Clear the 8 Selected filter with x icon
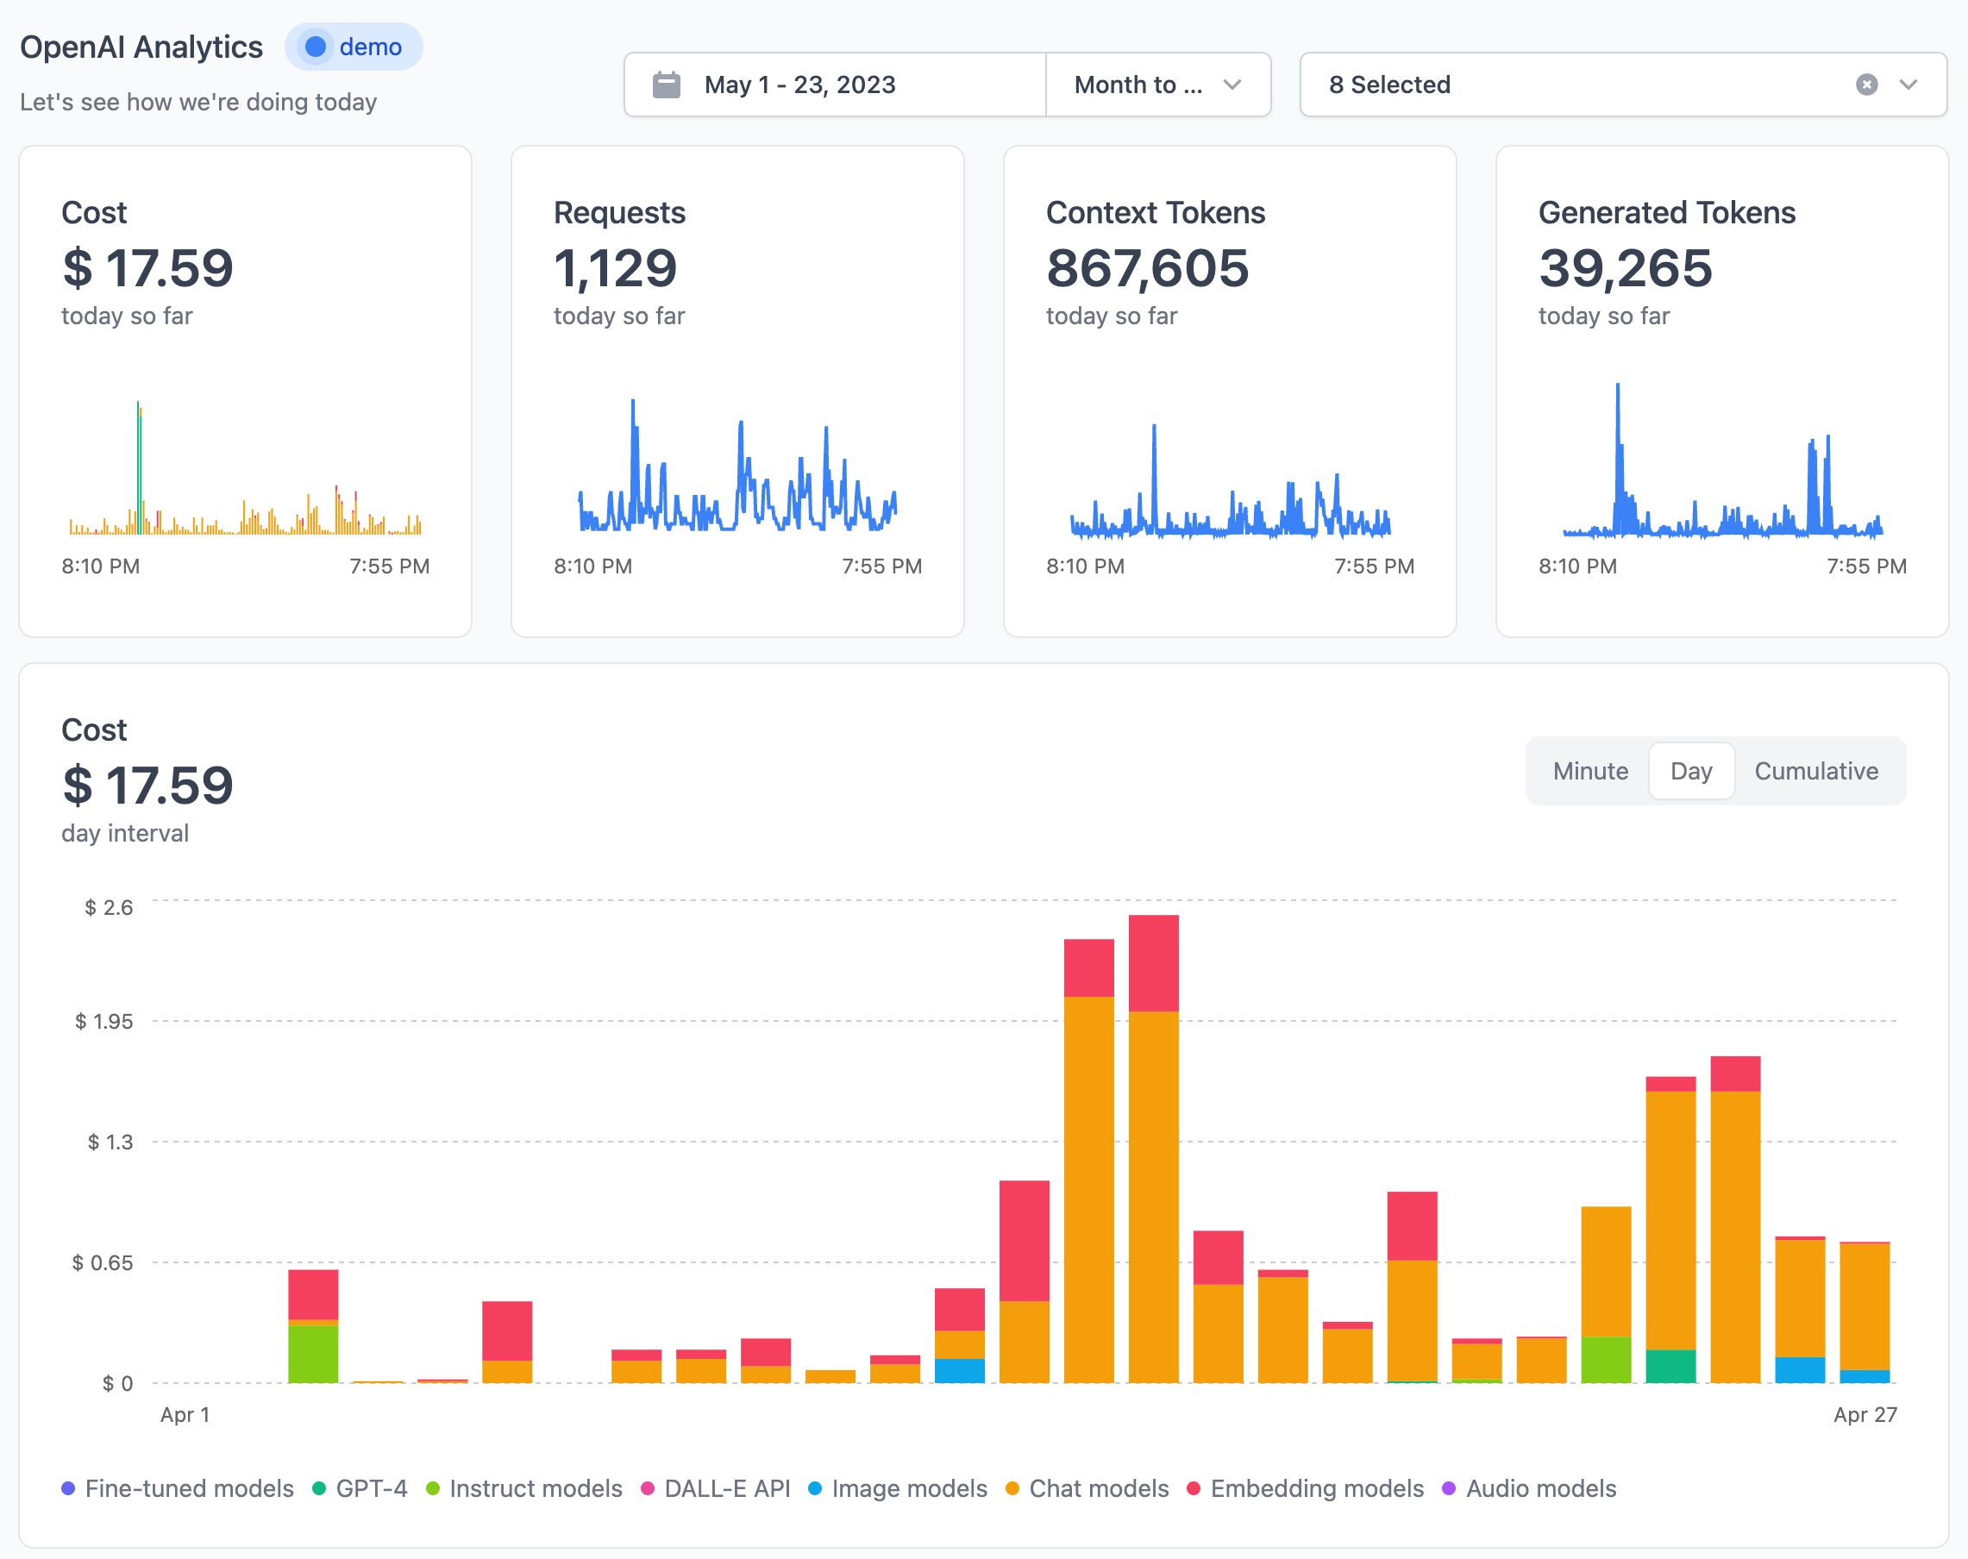This screenshot has height=1559, width=1968. [1867, 85]
